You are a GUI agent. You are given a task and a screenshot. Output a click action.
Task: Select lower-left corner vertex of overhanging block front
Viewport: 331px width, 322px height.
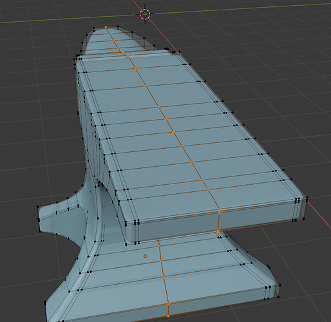(126, 244)
